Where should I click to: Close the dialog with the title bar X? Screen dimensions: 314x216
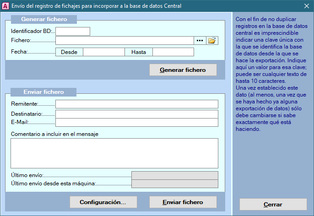tap(306, 6)
